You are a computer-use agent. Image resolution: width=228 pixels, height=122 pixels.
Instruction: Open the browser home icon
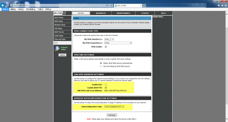click(218, 5)
